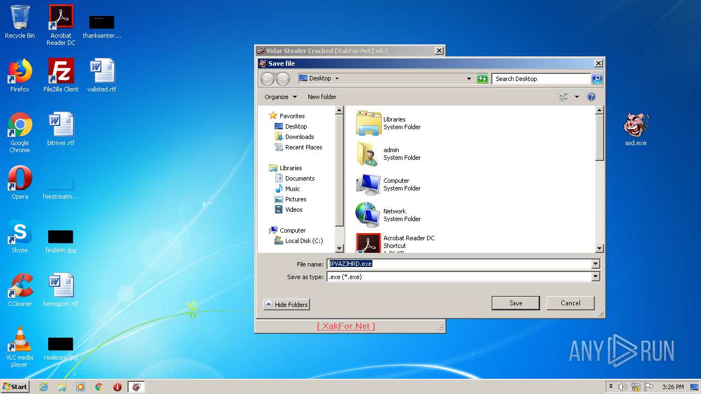Open the Organize dropdown menu

coord(280,97)
